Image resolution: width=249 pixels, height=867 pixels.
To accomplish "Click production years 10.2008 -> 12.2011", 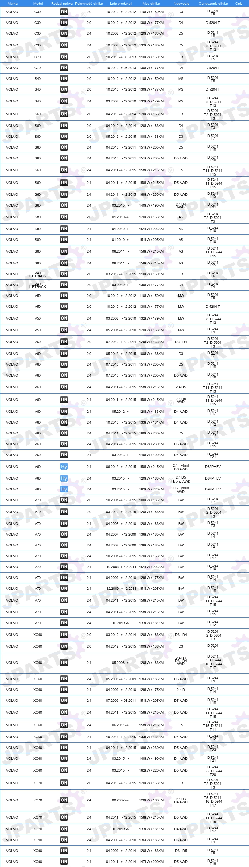I will click(121, 567).
